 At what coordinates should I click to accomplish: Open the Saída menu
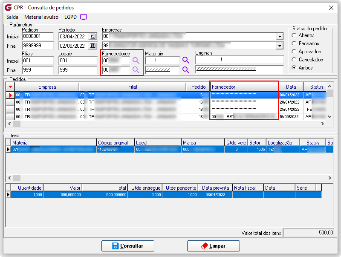click(x=12, y=17)
